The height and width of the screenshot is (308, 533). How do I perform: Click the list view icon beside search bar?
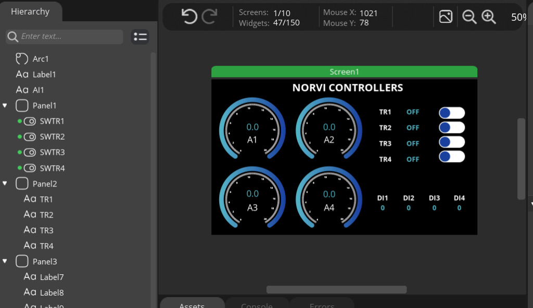139,36
